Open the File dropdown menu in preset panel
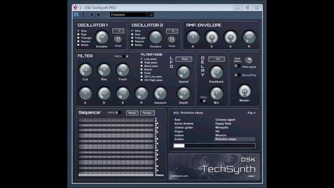The height and width of the screenshot is (188, 334). point(252,113)
